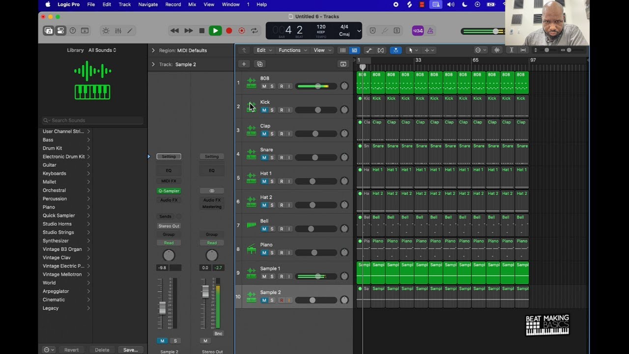
Task: Toggle the Metronome click button
Action: coord(430,30)
